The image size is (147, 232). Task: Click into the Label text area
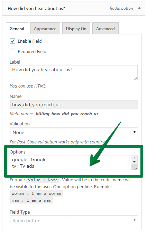(x=74, y=73)
